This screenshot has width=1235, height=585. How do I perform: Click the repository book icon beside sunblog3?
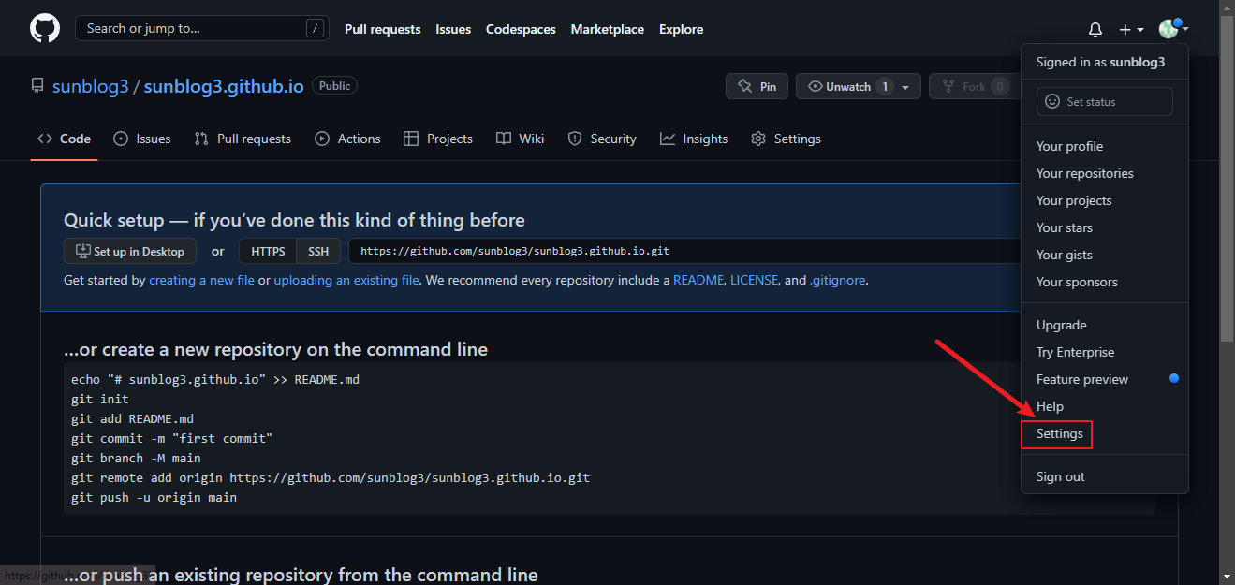tap(37, 86)
